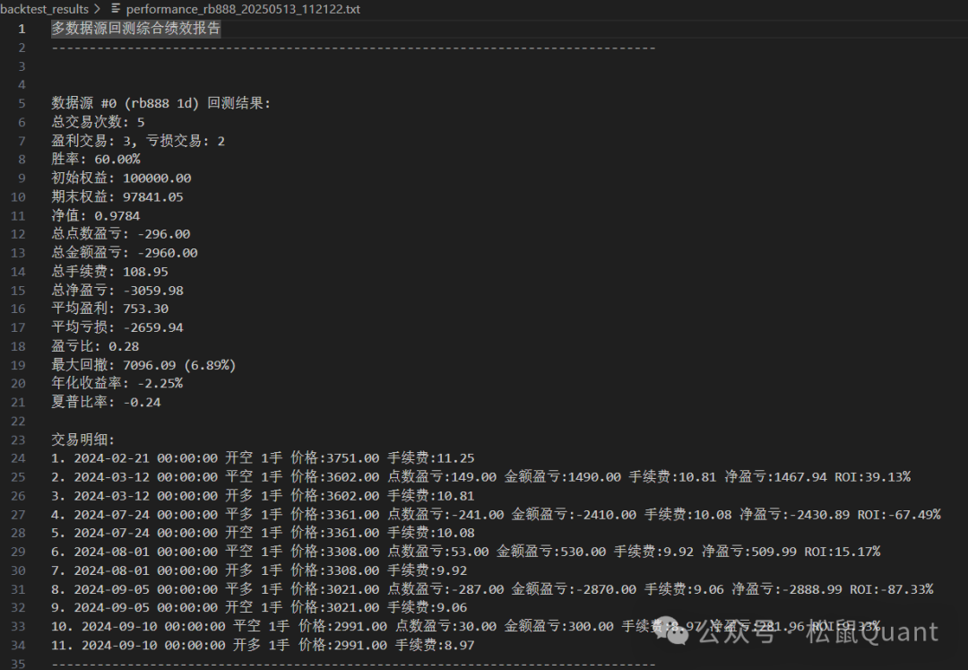The height and width of the screenshot is (670, 968).
Task: Place cursor on 最大回撤 line
Action: click(143, 365)
